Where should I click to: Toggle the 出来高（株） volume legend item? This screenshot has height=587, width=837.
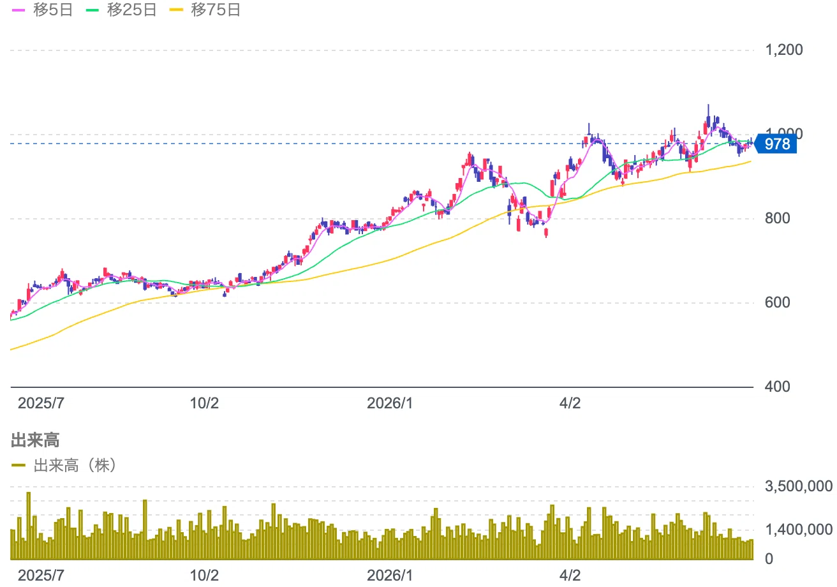pos(64,466)
